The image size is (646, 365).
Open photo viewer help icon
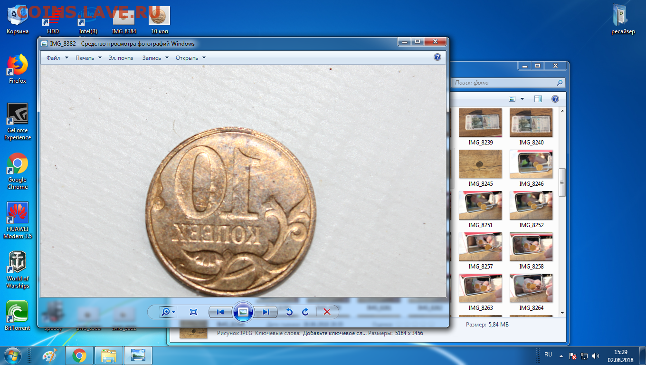tap(437, 58)
